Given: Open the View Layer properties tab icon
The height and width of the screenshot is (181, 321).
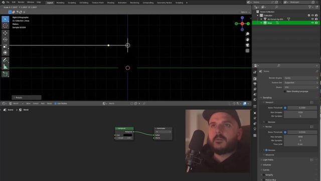Looking at the screenshot, I should click(x=255, y=89).
